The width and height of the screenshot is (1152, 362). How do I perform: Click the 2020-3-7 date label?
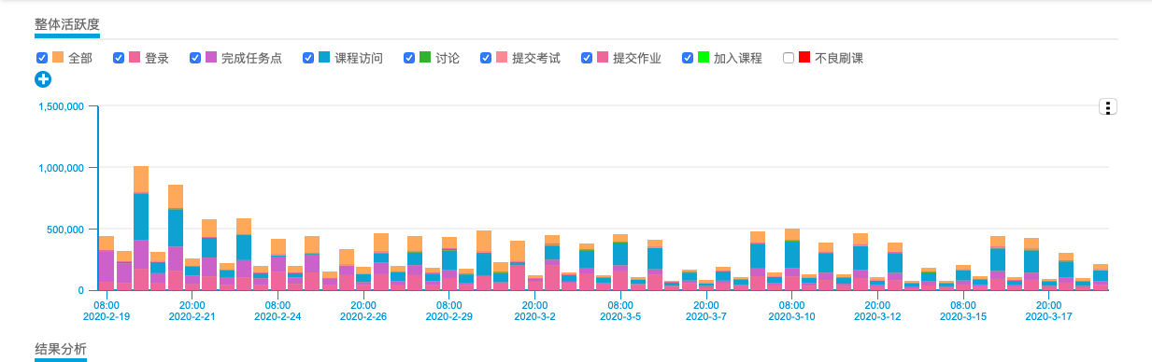[705, 316]
